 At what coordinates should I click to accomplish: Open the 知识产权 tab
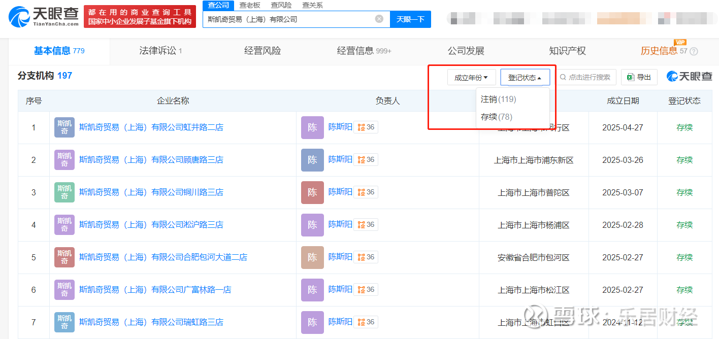(x=567, y=51)
